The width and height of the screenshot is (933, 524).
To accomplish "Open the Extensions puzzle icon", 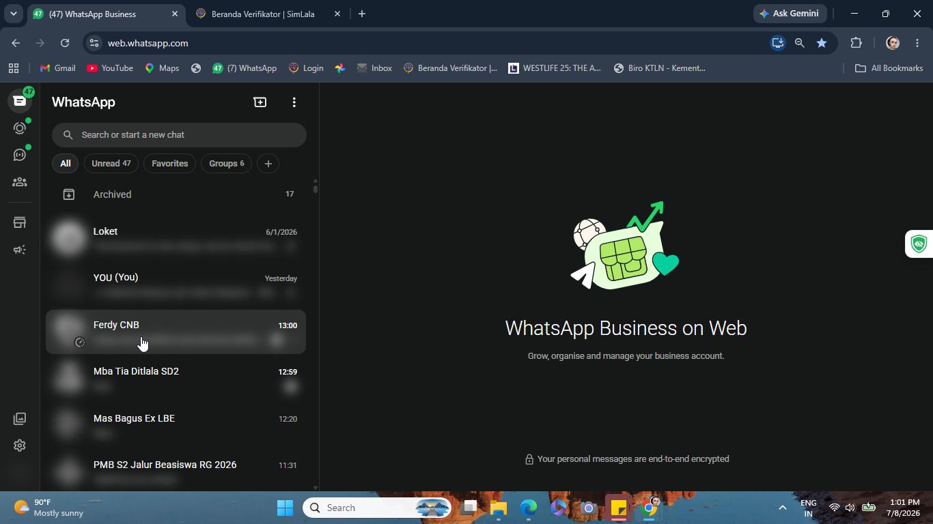I will point(856,43).
